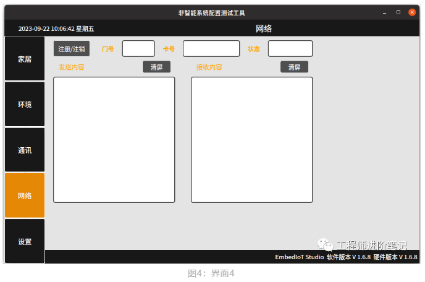Image resolution: width=425 pixels, height=282 pixels.
Task: Minimize the window
Action: pyautogui.click(x=384, y=13)
